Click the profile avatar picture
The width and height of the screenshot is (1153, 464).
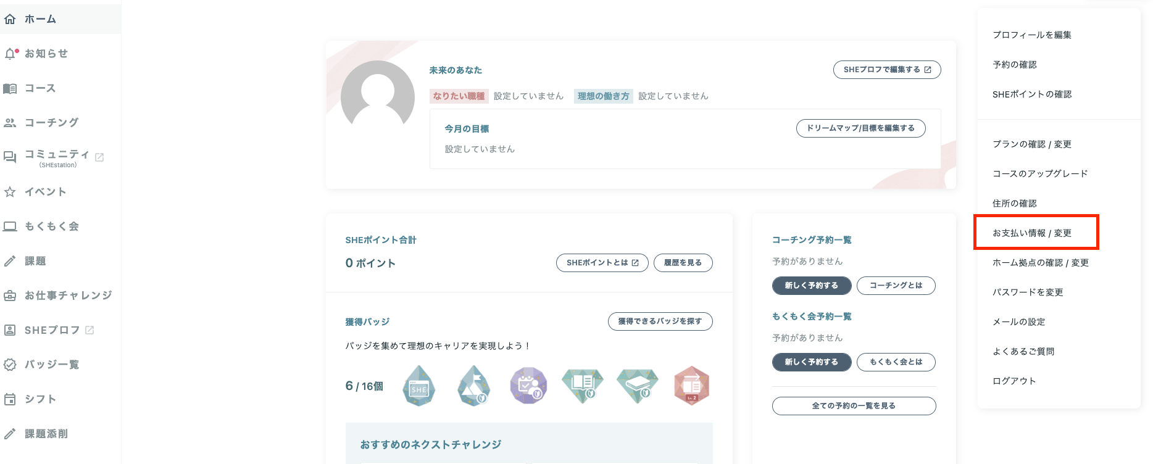click(x=378, y=97)
